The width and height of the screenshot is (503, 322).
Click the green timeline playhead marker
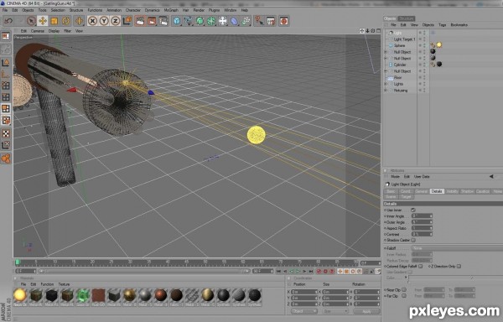pos(18,262)
